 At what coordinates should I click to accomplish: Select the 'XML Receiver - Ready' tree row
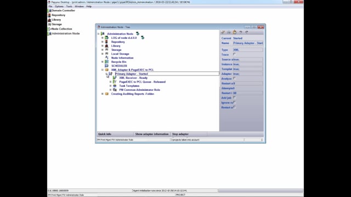pos(133,78)
